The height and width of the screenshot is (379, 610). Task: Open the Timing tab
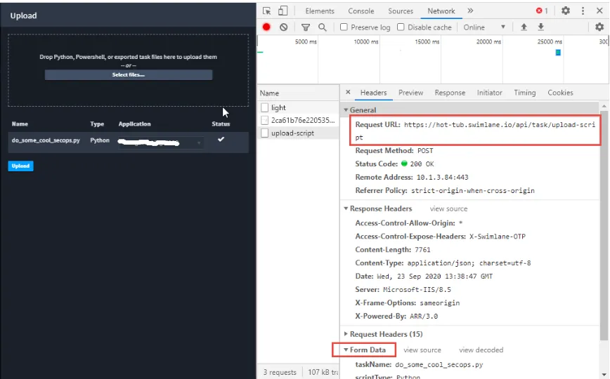point(525,93)
